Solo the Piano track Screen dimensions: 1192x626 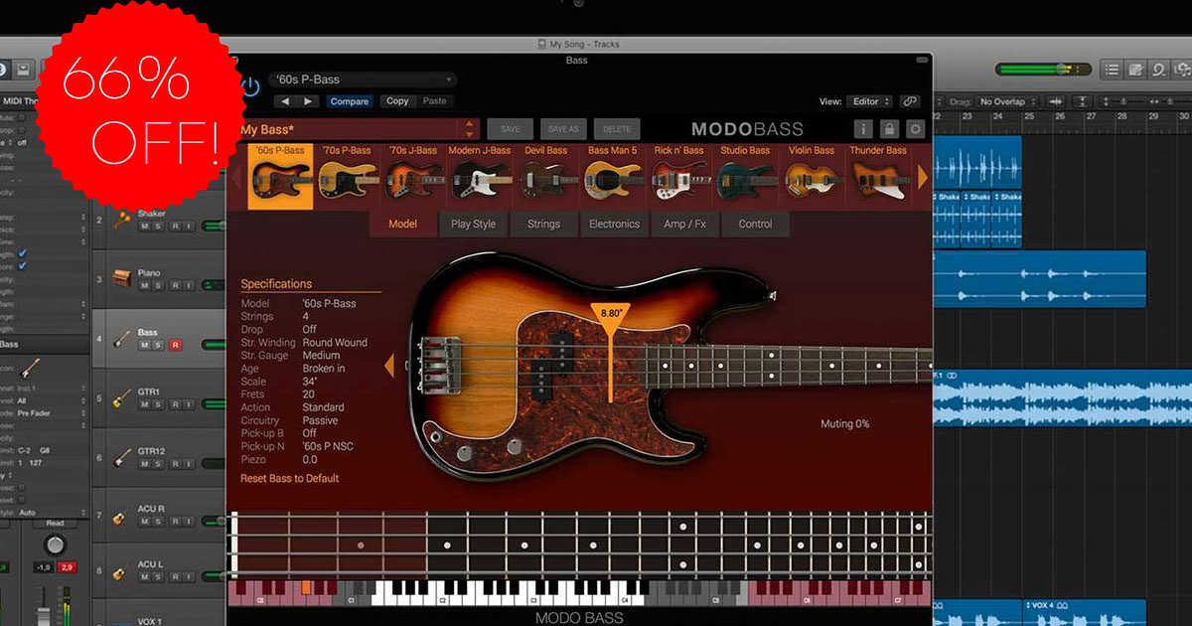tap(159, 285)
